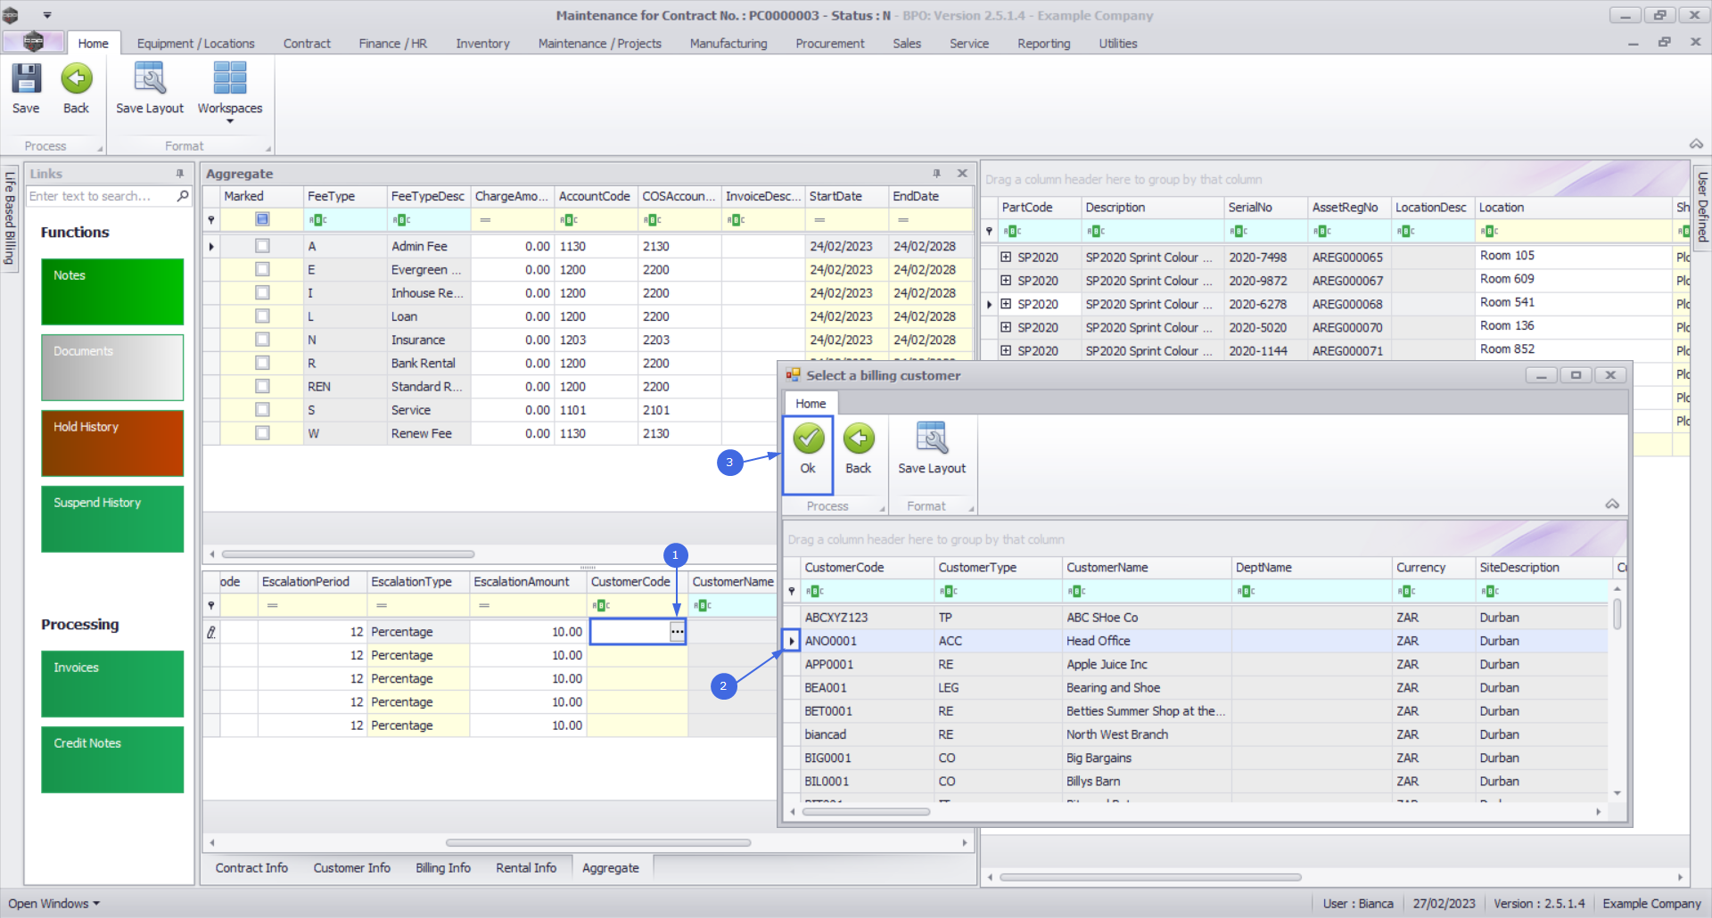The height and width of the screenshot is (918, 1712).
Task: Switch to Maintenance / Projects ribbon tab
Action: (600, 44)
